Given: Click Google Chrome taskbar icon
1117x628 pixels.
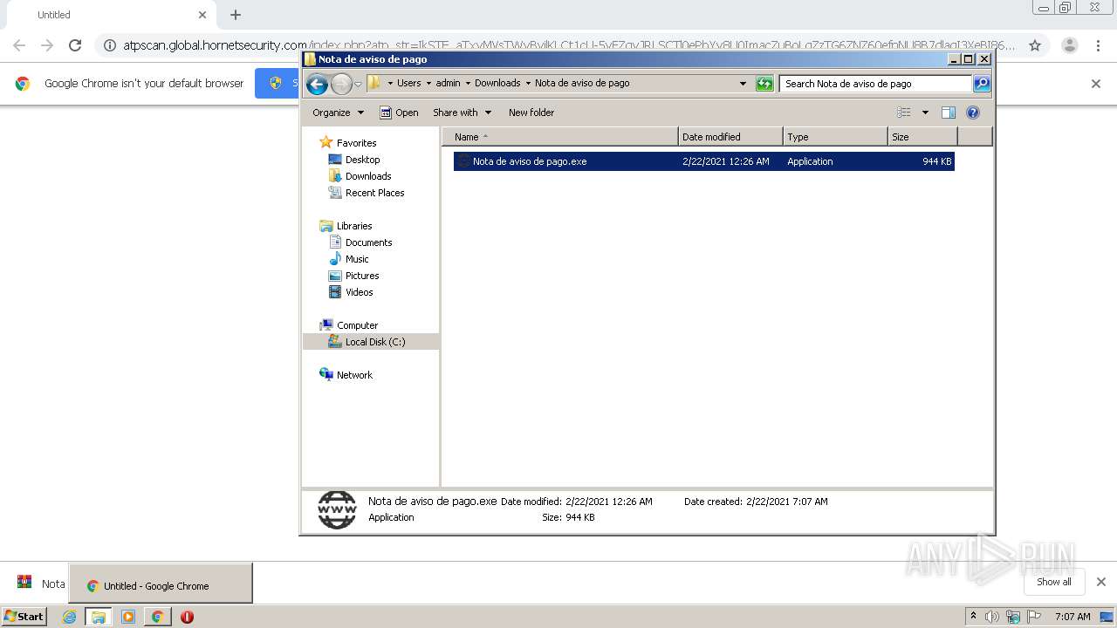Looking at the screenshot, I should [157, 617].
